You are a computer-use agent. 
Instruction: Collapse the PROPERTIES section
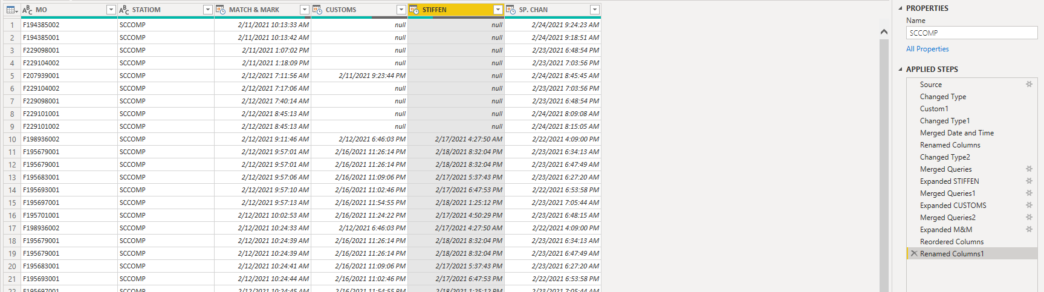pos(900,8)
